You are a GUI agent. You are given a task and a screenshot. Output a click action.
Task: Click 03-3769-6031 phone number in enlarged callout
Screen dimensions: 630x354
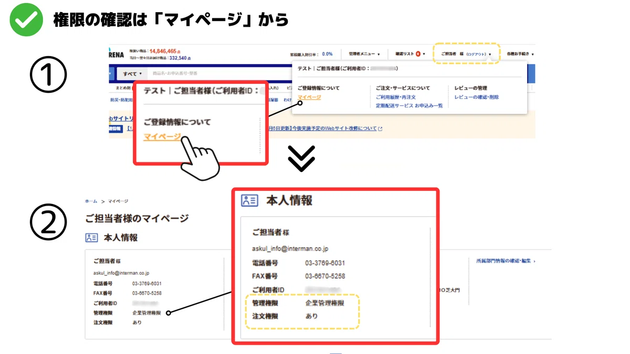pyautogui.click(x=325, y=263)
